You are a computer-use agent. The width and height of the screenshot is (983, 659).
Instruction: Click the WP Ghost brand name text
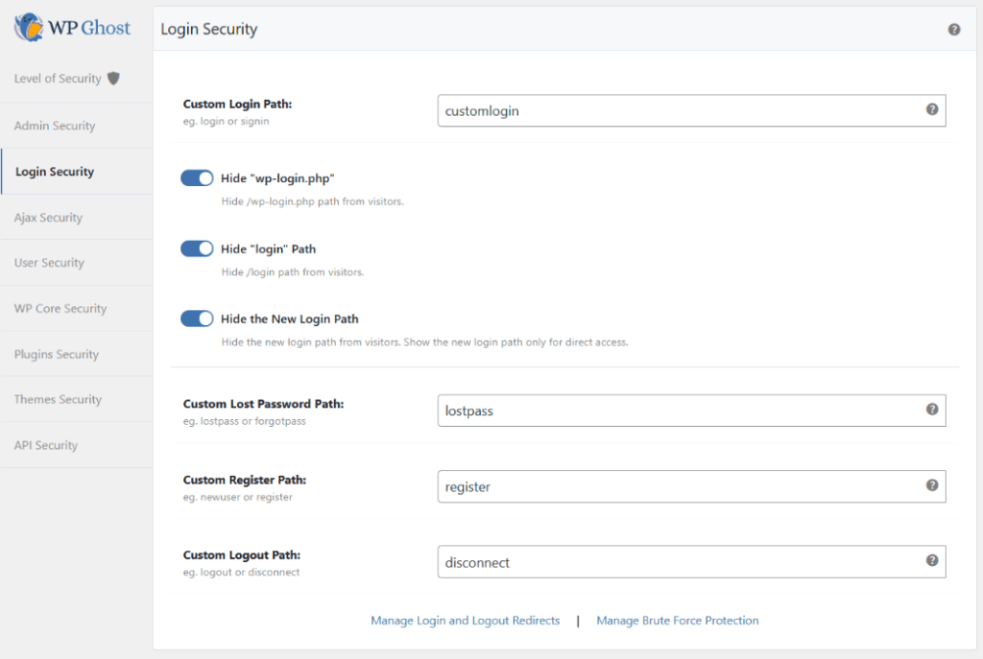pyautogui.click(x=89, y=27)
